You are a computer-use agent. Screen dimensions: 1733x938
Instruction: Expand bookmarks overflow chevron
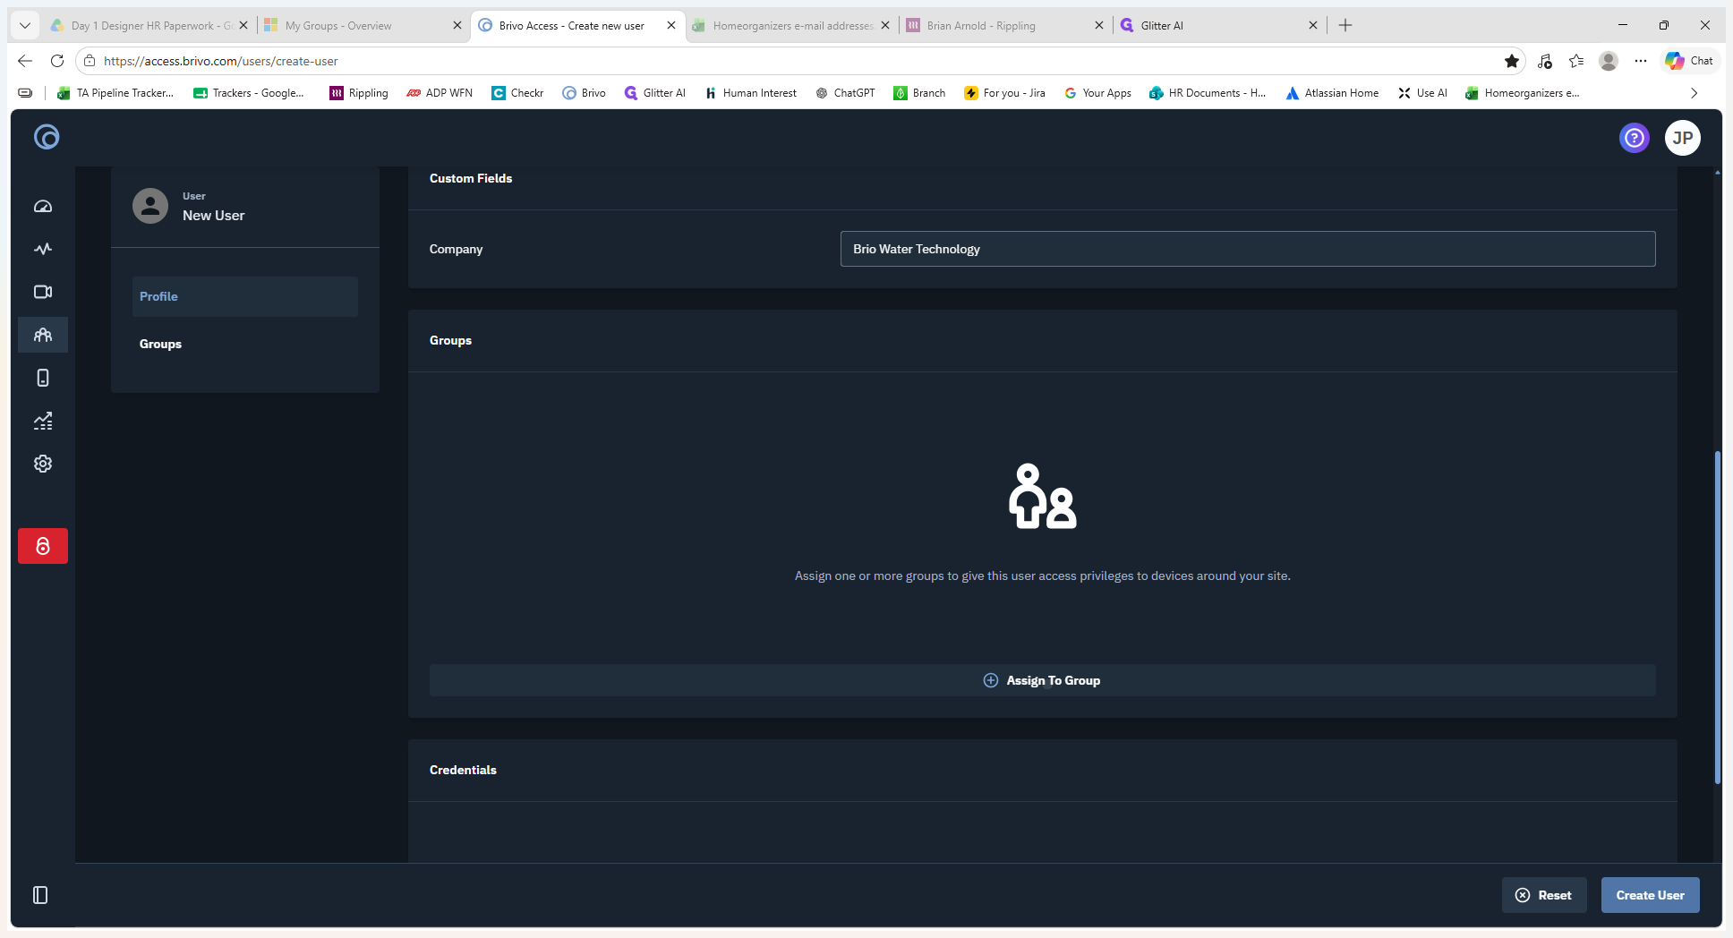[x=1694, y=93]
